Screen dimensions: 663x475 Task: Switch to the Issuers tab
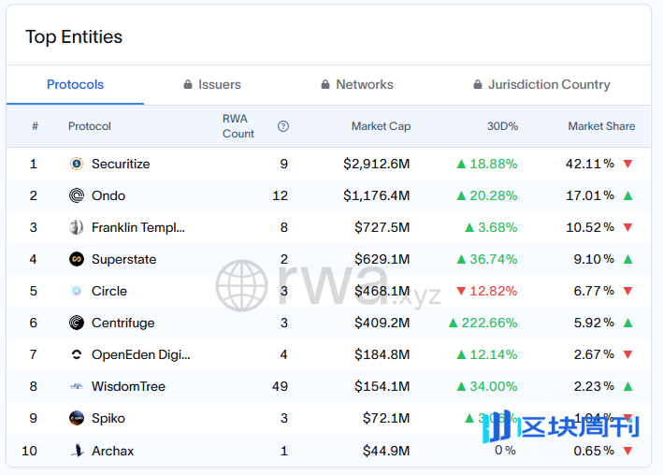(x=212, y=84)
